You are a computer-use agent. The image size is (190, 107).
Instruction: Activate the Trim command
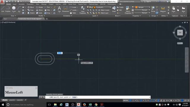[47, 7]
